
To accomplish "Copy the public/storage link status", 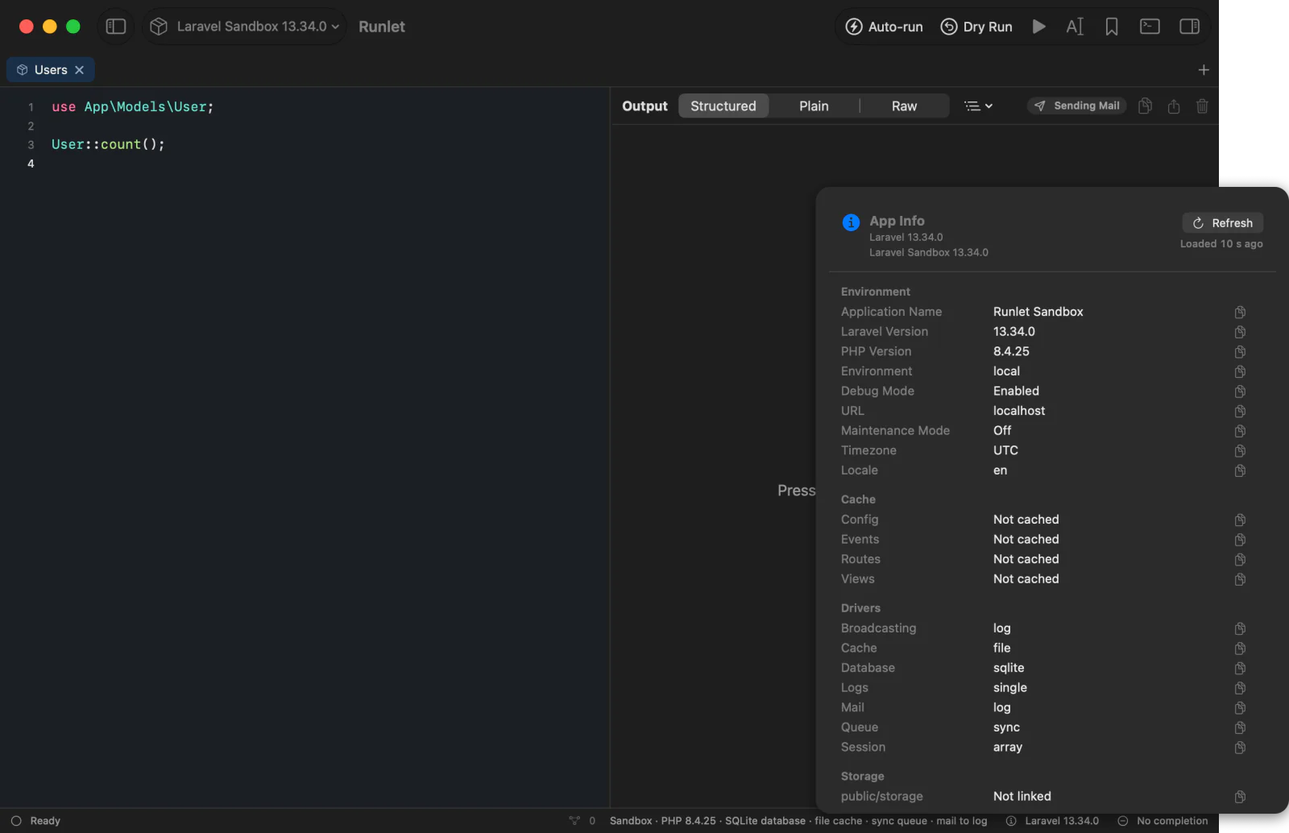I will [1240, 797].
